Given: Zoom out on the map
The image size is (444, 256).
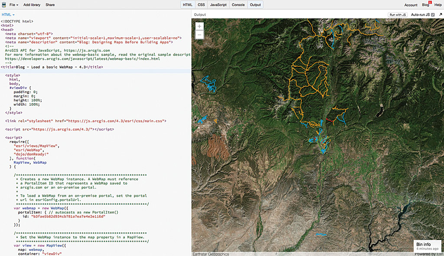Looking at the screenshot, I should 199,35.
